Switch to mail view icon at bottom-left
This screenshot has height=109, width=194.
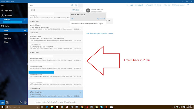tap(2, 102)
